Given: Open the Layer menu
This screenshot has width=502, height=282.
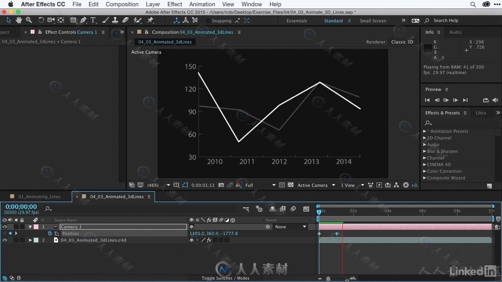Looking at the screenshot, I should [x=153, y=4].
